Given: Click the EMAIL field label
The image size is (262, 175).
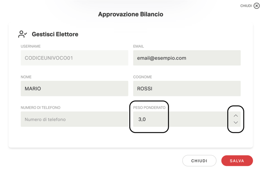Looking at the screenshot, I should [139, 46].
